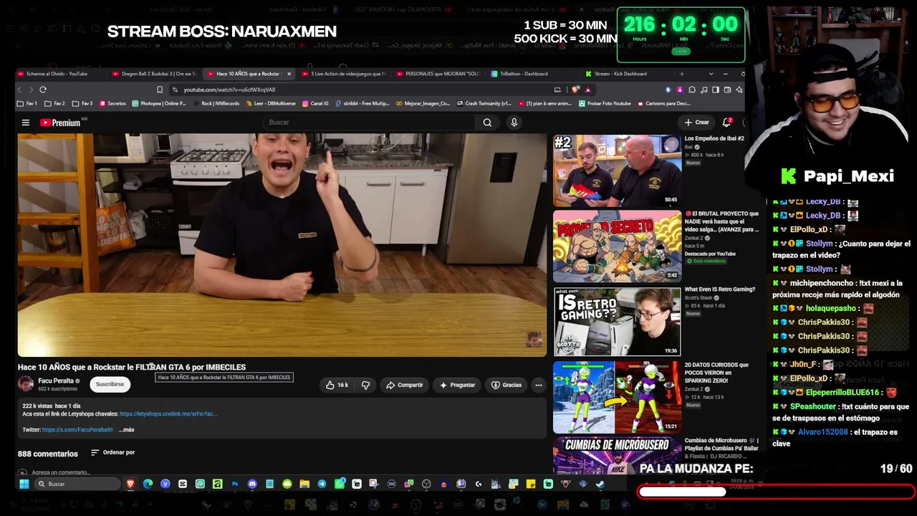Bookmark this page using the address bar bookmark icon
This screenshot has height=516, width=917.
(x=160, y=90)
